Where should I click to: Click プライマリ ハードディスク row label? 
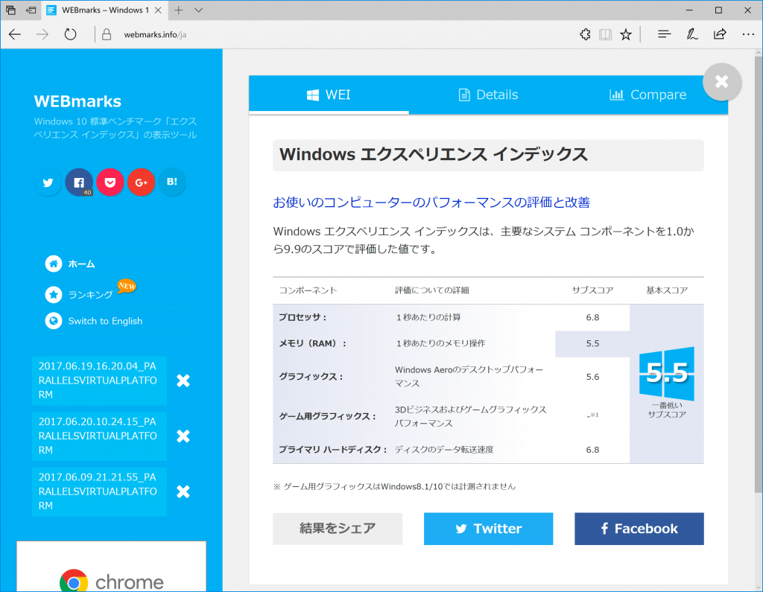[333, 450]
